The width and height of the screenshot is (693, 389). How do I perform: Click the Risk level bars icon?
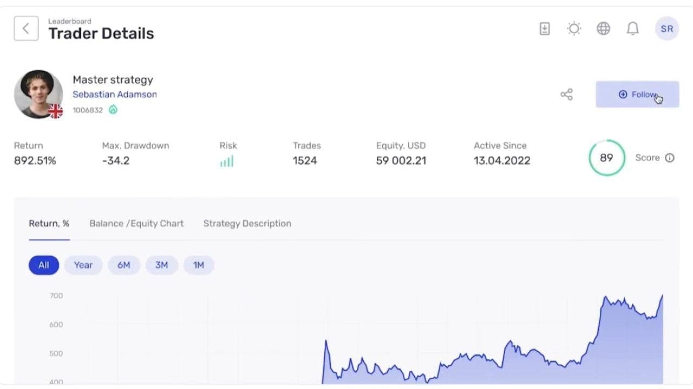[x=227, y=161]
